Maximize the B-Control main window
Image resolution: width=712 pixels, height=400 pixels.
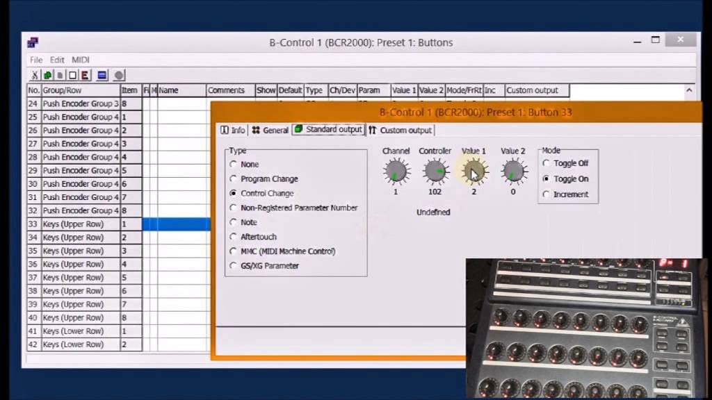tap(655, 40)
